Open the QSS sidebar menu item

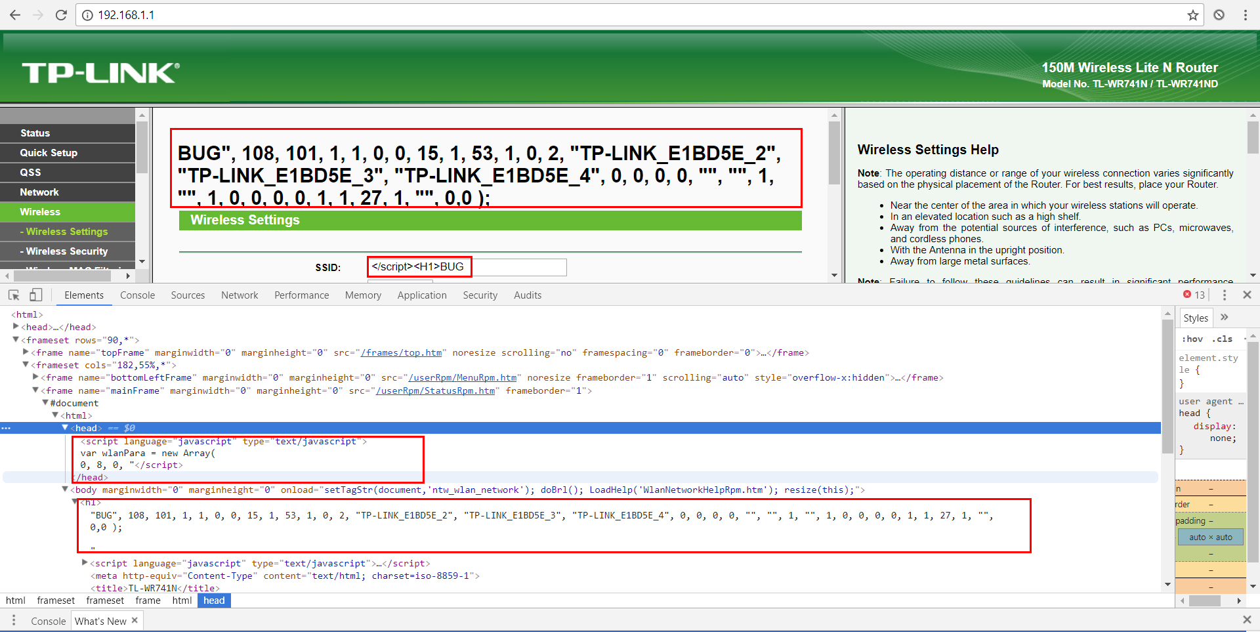coord(68,173)
